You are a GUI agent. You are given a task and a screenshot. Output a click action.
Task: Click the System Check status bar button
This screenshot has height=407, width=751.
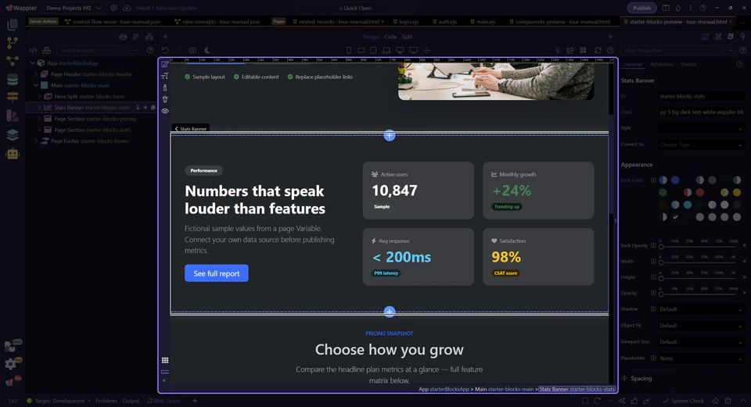pyautogui.click(x=684, y=401)
